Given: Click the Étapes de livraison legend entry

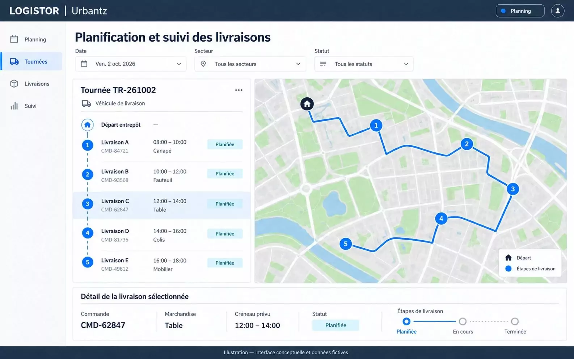Looking at the screenshot, I should [530, 269].
